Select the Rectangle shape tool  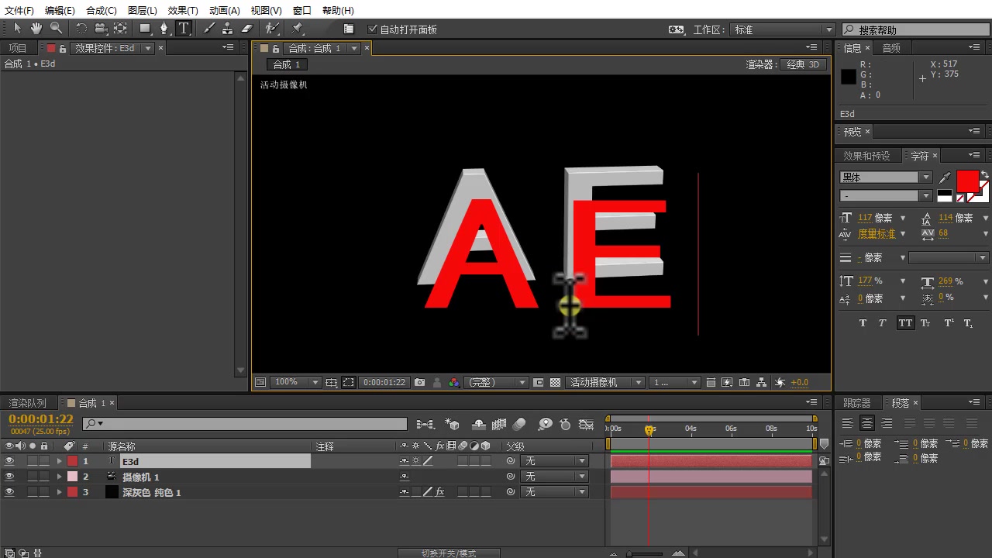pos(145,29)
